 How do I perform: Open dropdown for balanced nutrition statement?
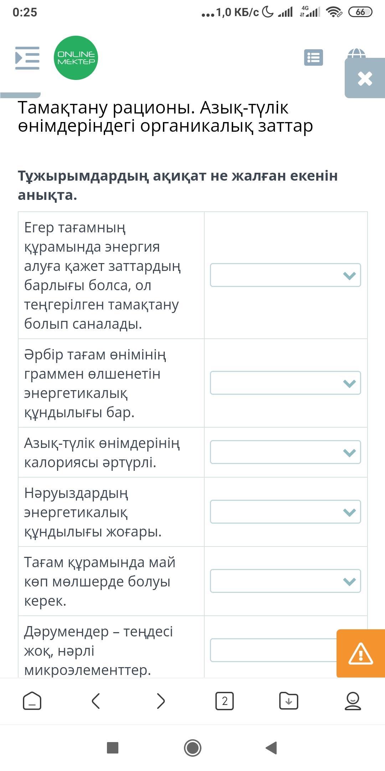(x=285, y=275)
